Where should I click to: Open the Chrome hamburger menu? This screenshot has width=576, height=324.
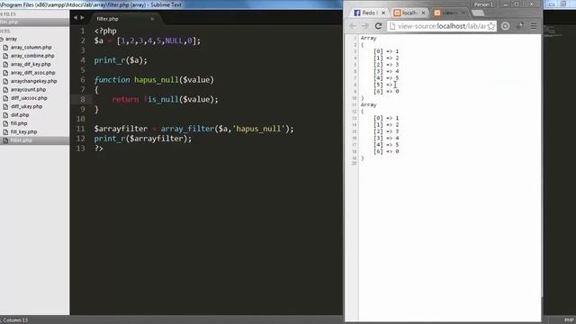pos(534,26)
